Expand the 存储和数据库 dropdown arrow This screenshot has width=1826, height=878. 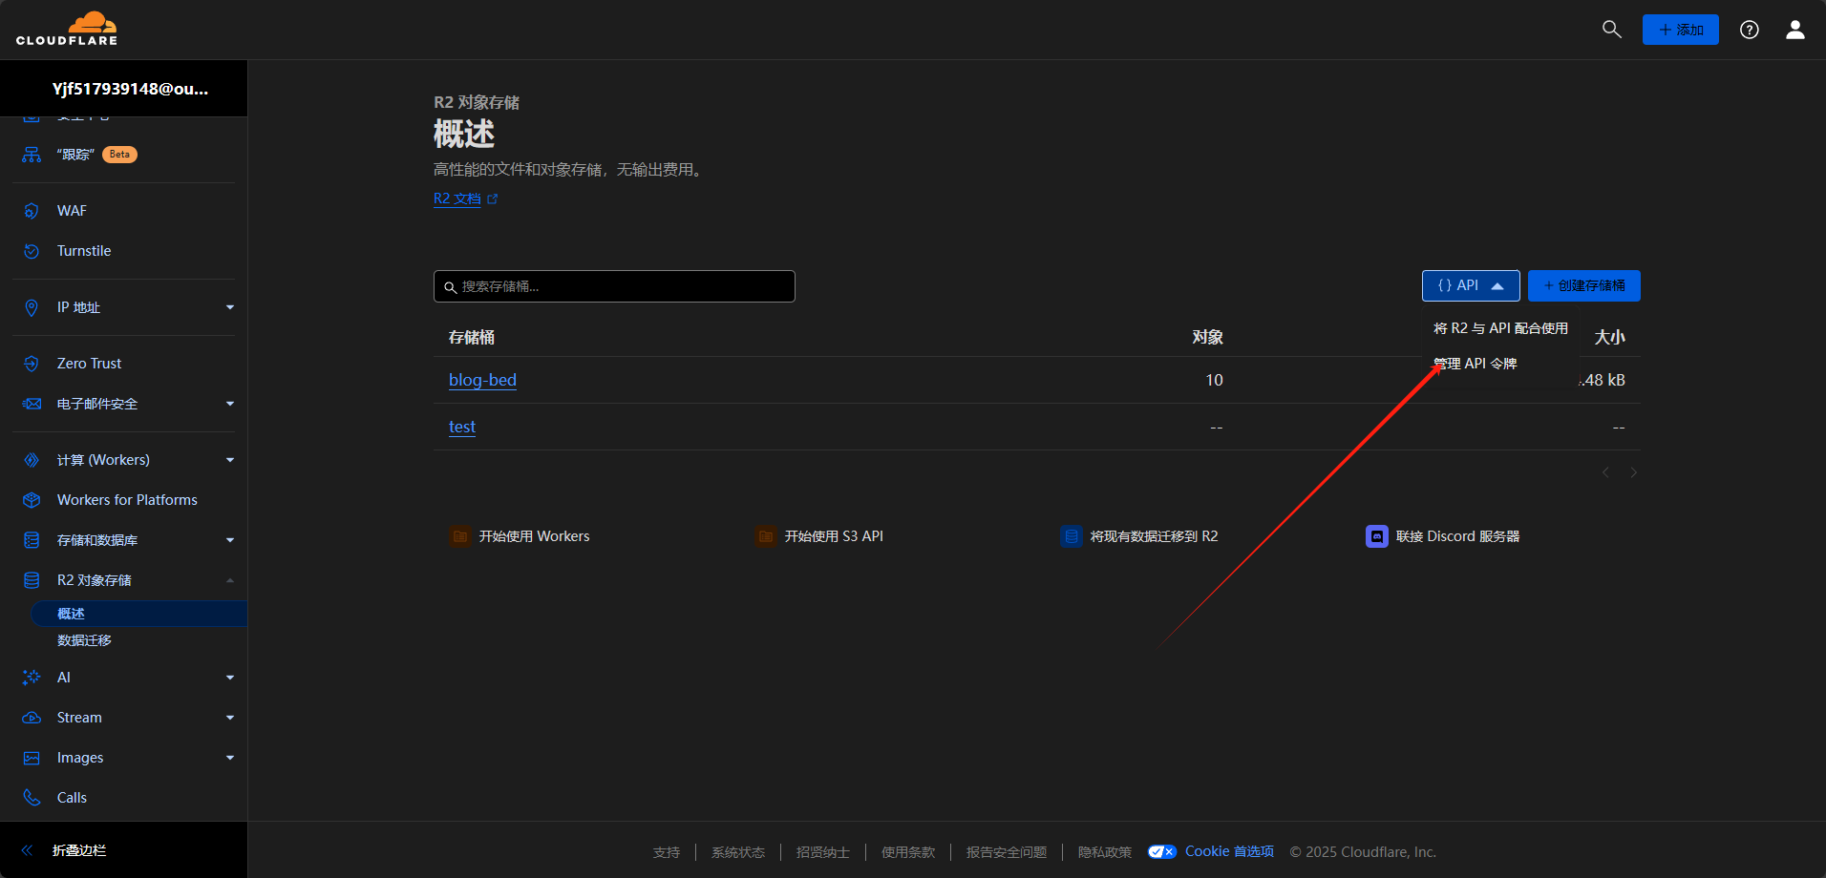[x=230, y=540]
